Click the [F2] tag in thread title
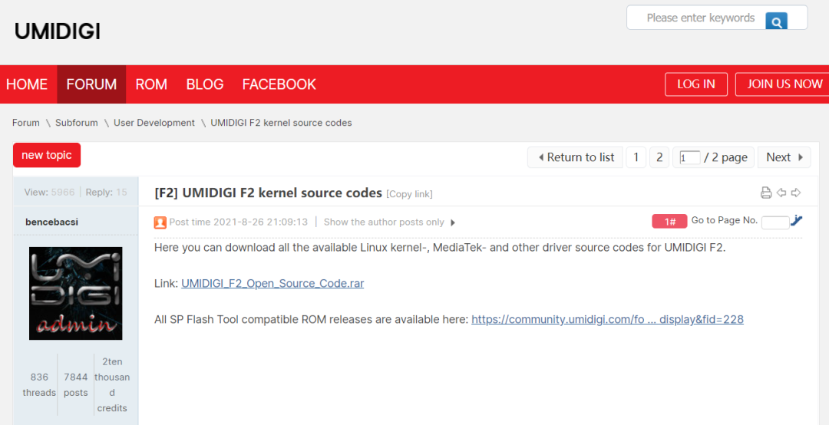Viewport: 829px width, 425px height. pos(167,193)
